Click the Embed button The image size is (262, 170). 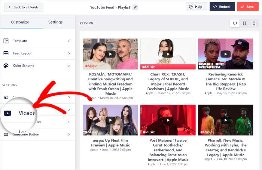pos(222,7)
